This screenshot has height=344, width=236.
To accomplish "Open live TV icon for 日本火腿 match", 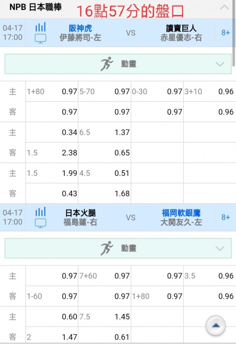I will point(40,223).
